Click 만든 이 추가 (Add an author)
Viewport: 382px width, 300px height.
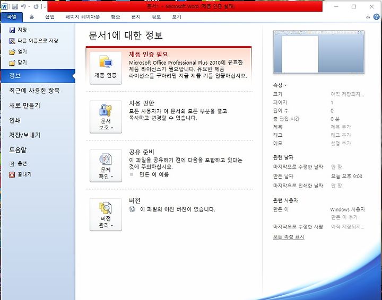[x=344, y=217]
